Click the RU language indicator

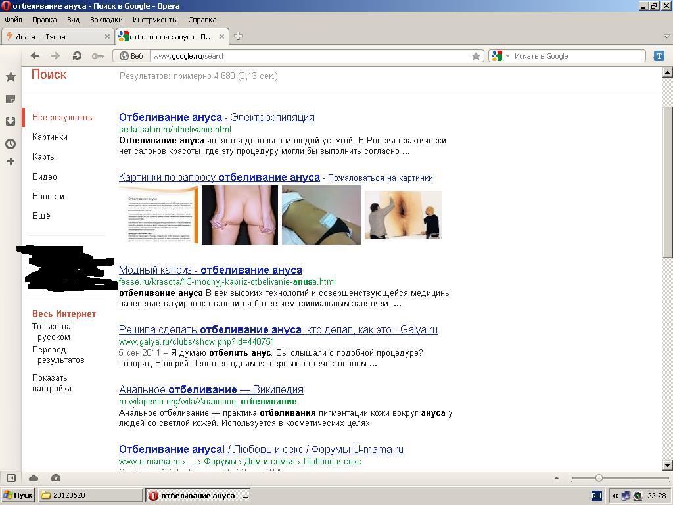596,496
